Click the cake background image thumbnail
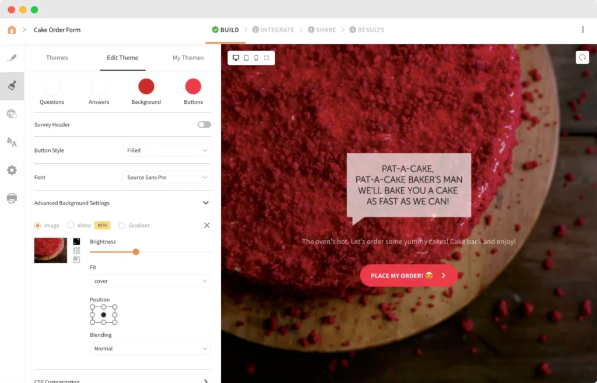The image size is (597, 383). tap(51, 250)
